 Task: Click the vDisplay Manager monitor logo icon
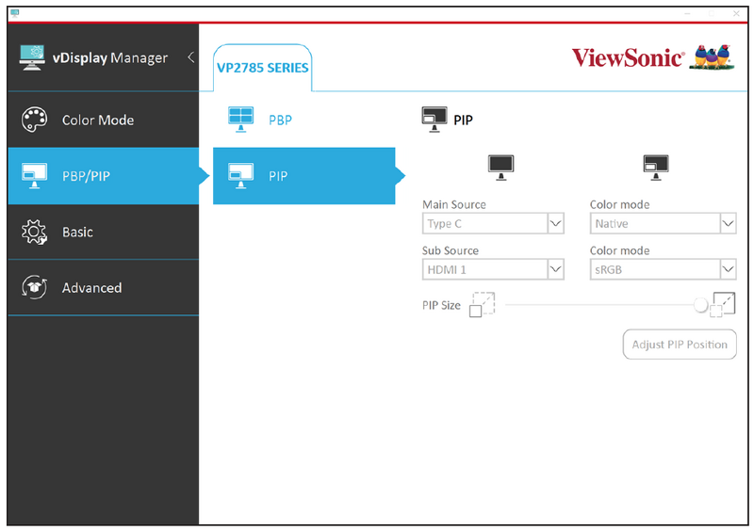32,57
